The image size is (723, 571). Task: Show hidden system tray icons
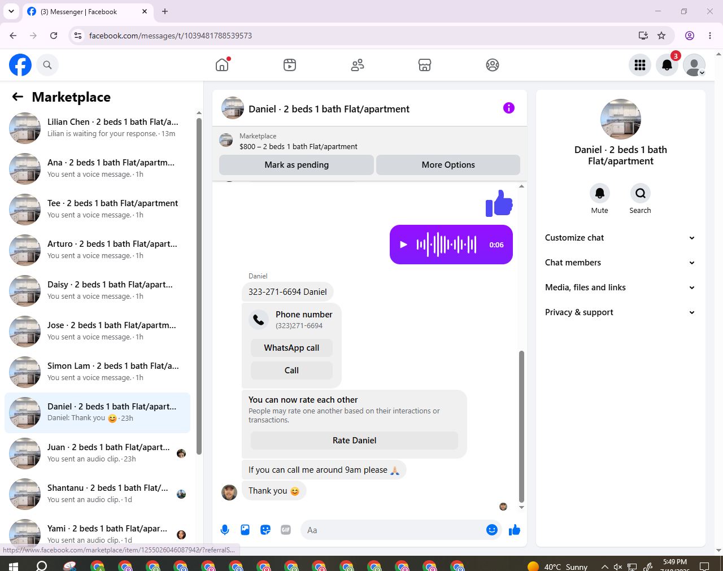(x=604, y=566)
